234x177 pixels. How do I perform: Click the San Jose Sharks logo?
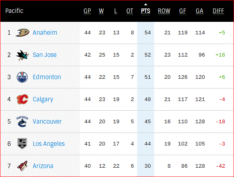pos(22,55)
